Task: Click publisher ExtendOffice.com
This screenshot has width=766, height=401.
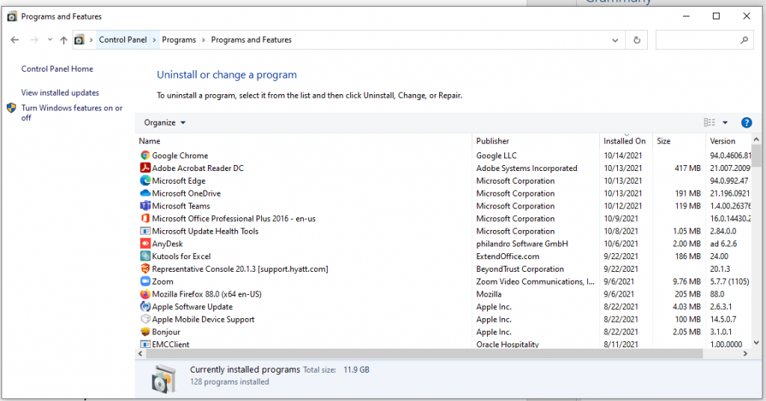Action: (x=508, y=256)
